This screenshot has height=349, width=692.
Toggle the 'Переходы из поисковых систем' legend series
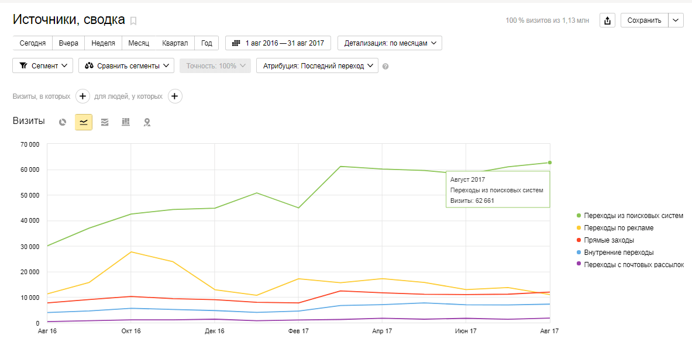[x=633, y=216]
